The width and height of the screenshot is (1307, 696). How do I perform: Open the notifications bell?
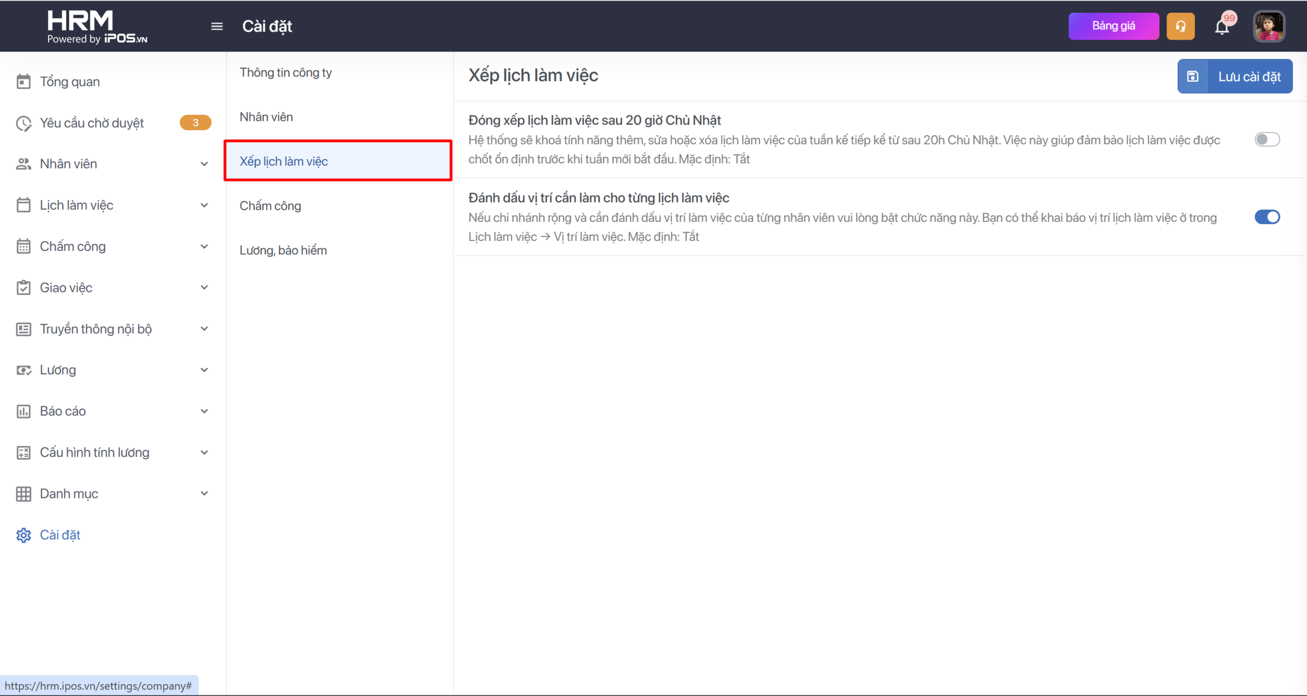(1222, 27)
